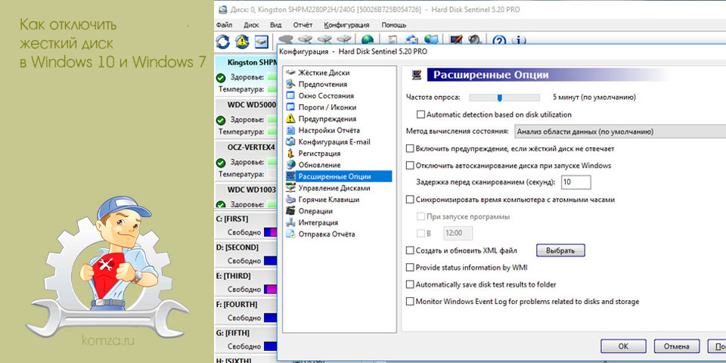Open the Конфигурация menu
This screenshot has width=726, height=363.
[347, 25]
